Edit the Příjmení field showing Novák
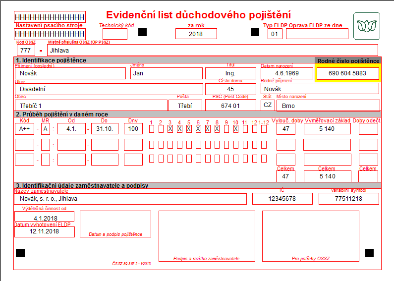Image resolution: width=394 pixels, height=281 pixels. tap(70, 73)
